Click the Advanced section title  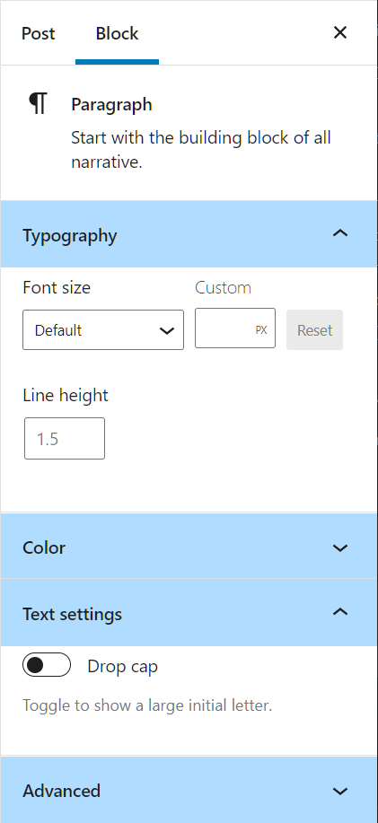click(61, 791)
